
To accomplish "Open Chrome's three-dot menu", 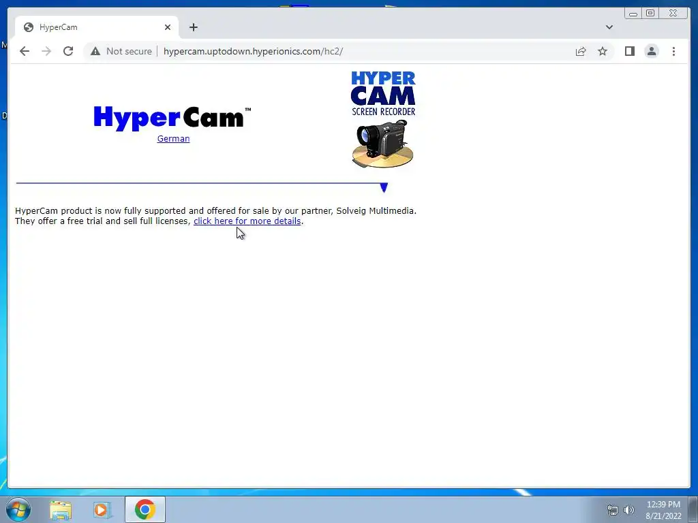I will [673, 51].
